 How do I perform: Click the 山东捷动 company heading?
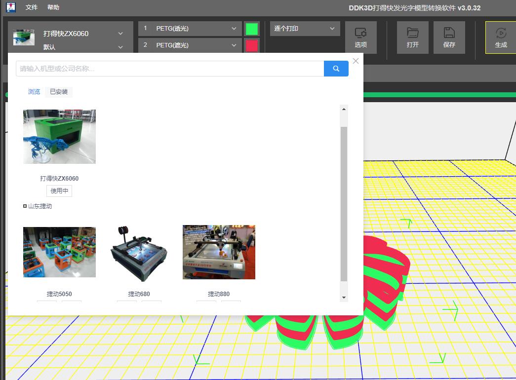(x=40, y=206)
